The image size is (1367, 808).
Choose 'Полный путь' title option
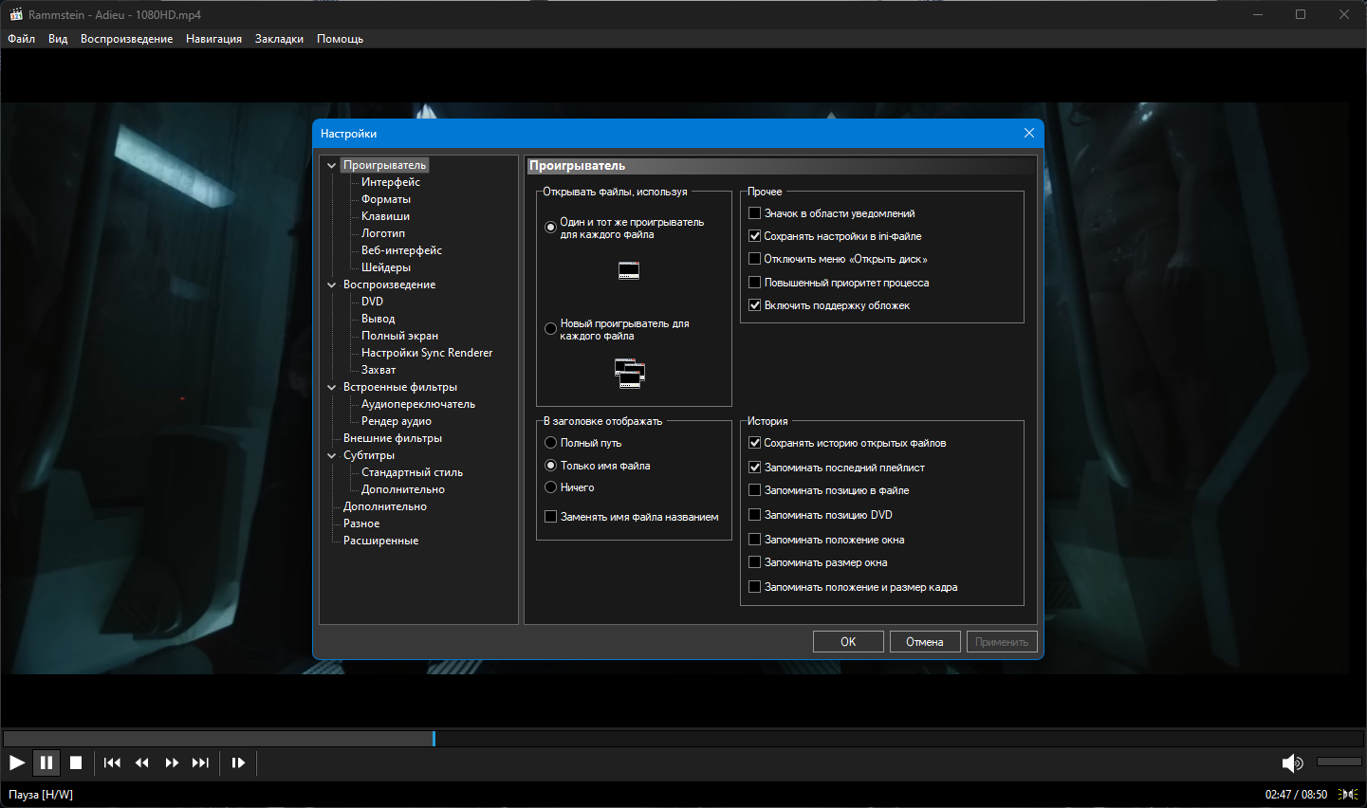[x=550, y=443]
